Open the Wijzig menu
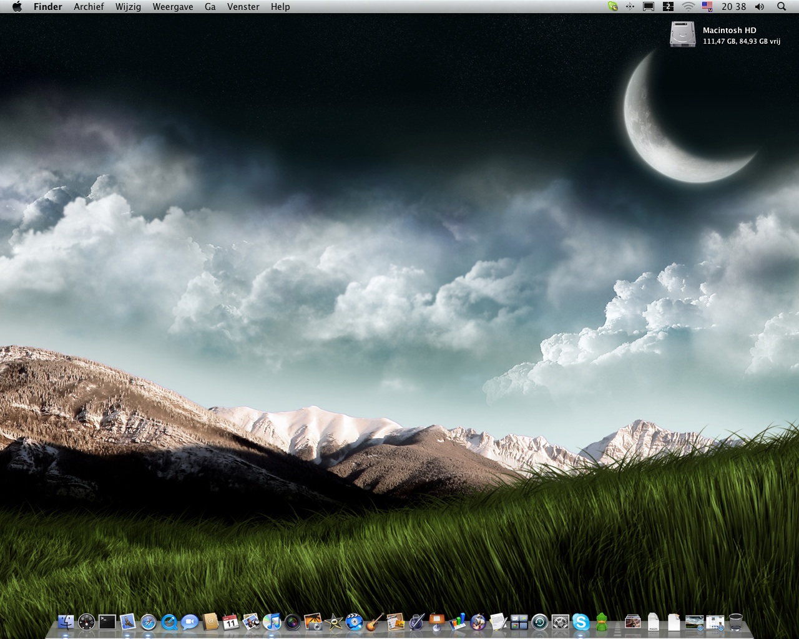Viewport: 799px width, 639px height. point(128,6)
